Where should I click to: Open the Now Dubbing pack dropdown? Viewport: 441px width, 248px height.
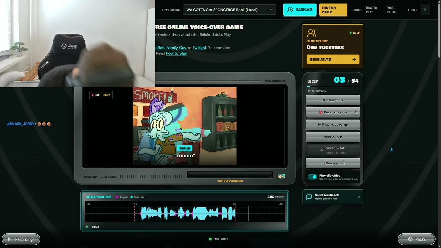coord(229,10)
